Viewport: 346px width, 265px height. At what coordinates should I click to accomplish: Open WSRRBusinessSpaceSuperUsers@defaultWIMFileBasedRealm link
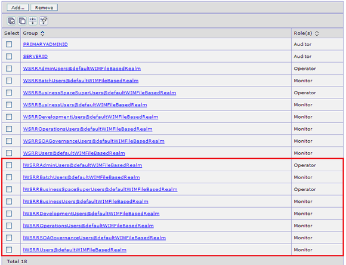pyautogui.click(x=100, y=93)
